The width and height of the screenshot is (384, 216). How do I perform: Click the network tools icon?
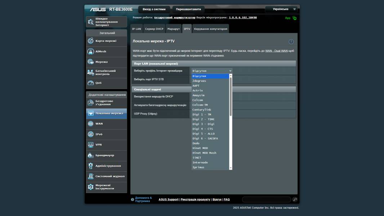click(x=91, y=187)
